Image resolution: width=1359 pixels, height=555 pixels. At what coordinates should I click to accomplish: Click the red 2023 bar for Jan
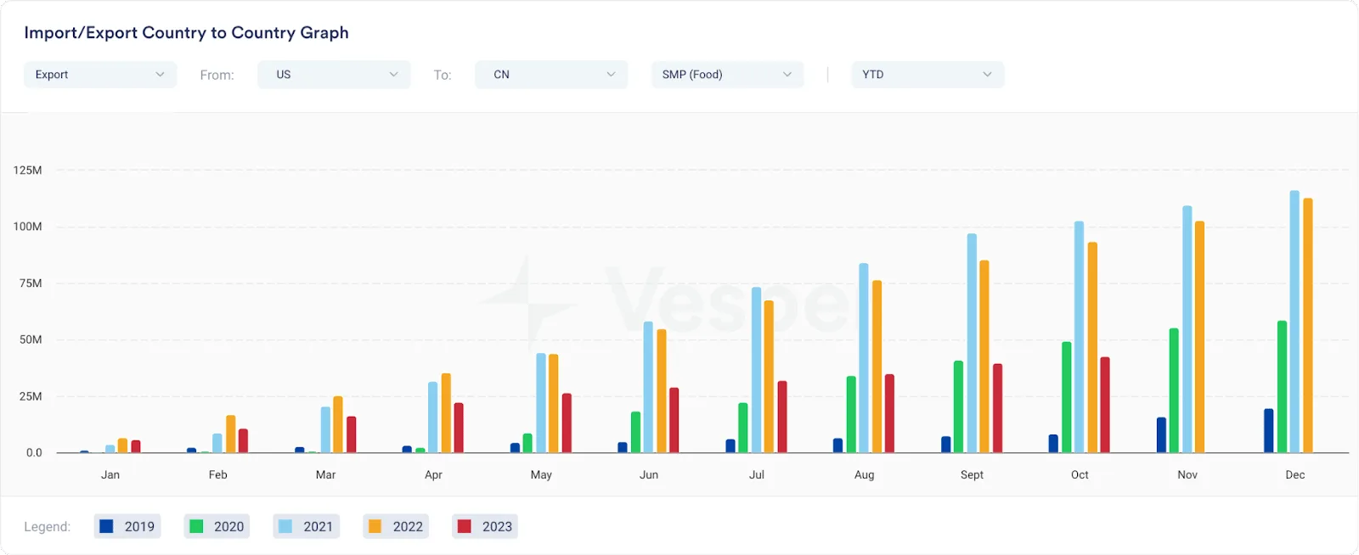pyautogui.click(x=136, y=446)
